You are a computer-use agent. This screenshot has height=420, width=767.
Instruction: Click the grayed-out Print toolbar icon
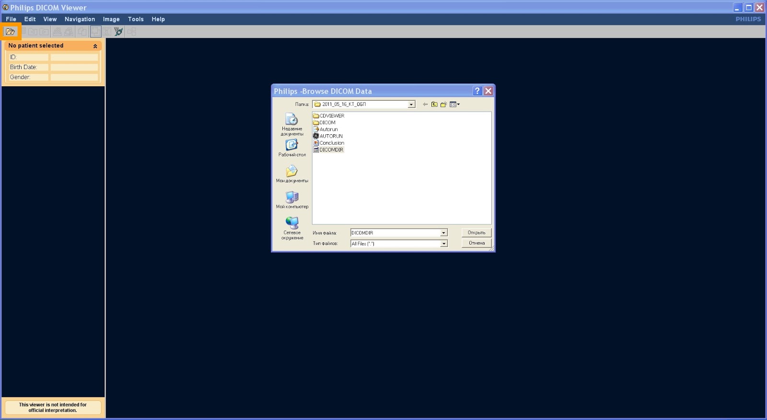[57, 32]
